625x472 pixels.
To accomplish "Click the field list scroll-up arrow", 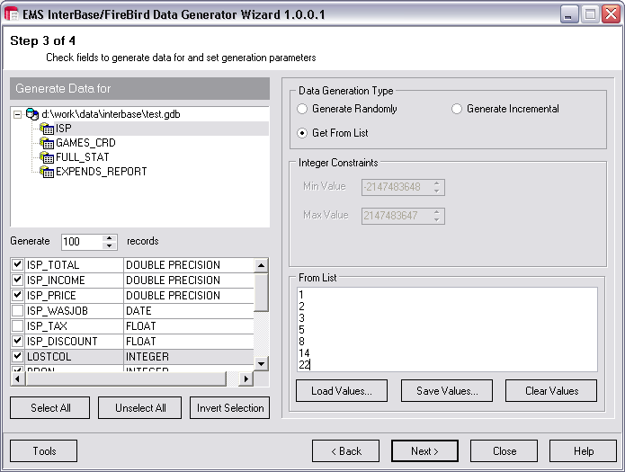I will [261, 265].
